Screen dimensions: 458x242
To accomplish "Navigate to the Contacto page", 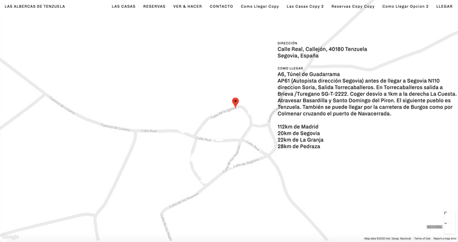I will coord(221,7).
